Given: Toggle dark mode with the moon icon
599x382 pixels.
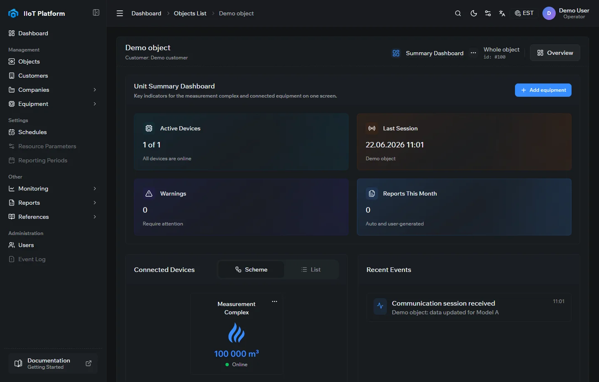Looking at the screenshot, I should [x=473, y=13].
